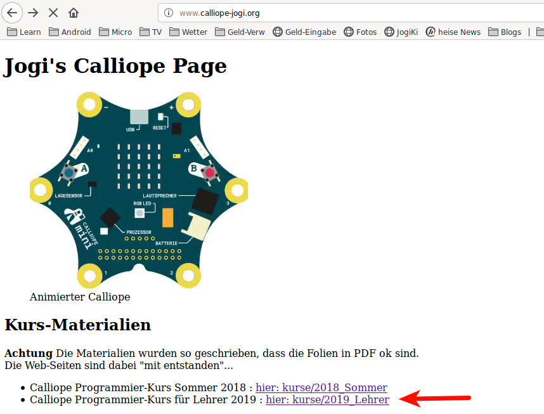Screen dimensions: 544x414
Task: Click the bold word Achtung
Action: (x=29, y=353)
